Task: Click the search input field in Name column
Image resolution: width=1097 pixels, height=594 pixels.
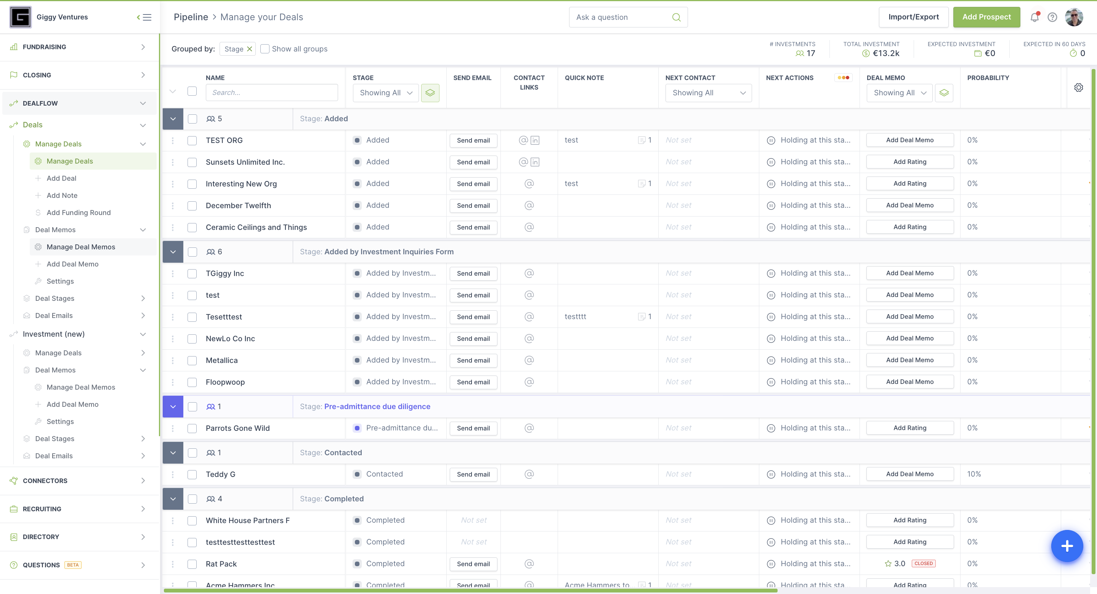Action: click(271, 92)
